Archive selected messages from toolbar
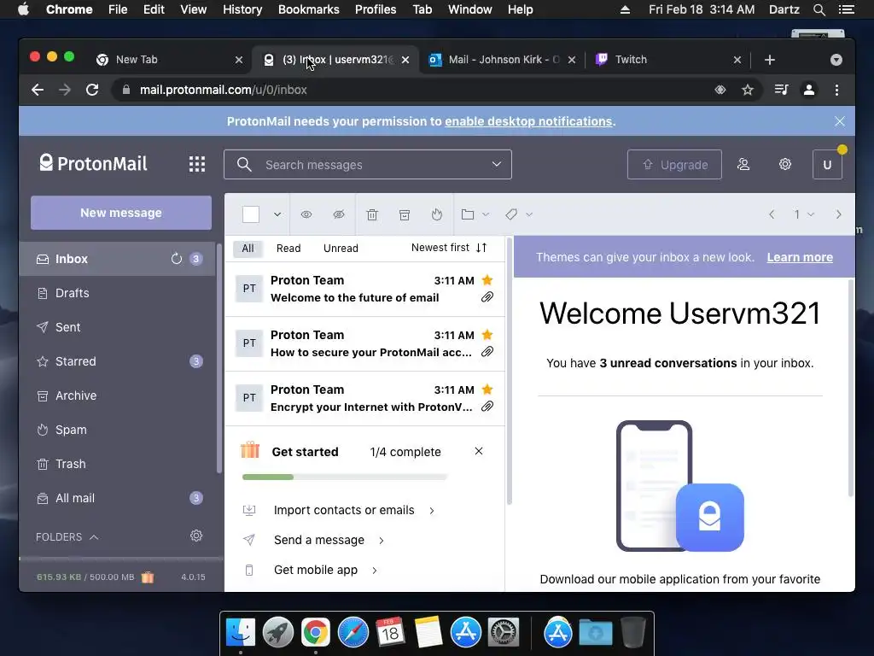This screenshot has height=656, width=874. click(x=404, y=214)
